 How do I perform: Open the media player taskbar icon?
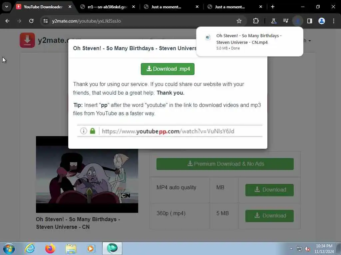click(x=91, y=248)
